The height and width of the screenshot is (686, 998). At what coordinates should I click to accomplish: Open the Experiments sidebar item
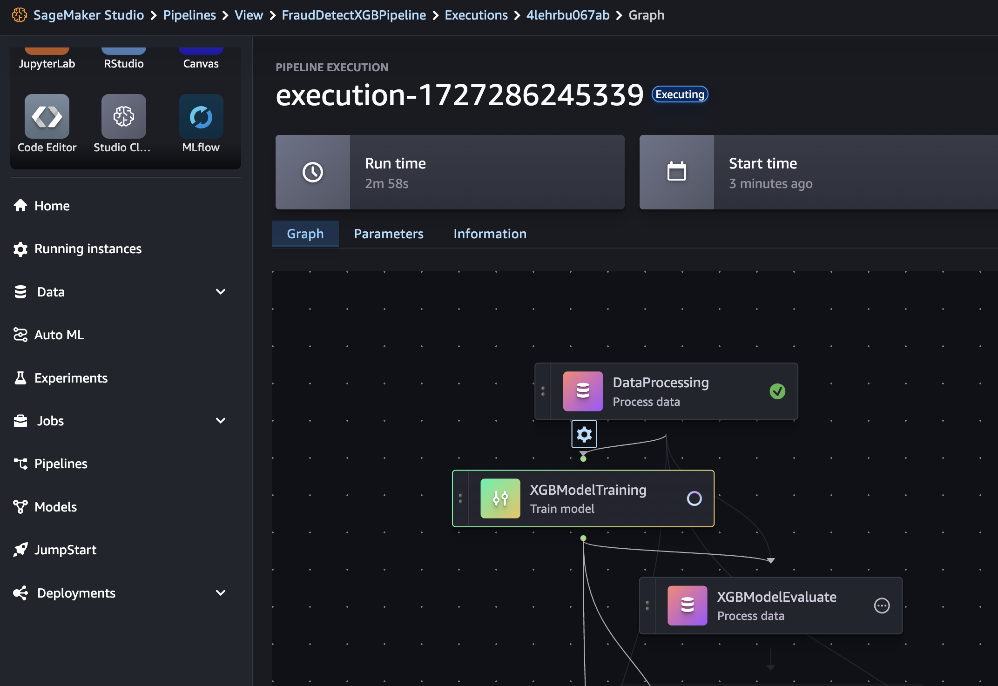(x=71, y=378)
